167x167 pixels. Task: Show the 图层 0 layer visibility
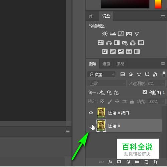pos(91,126)
